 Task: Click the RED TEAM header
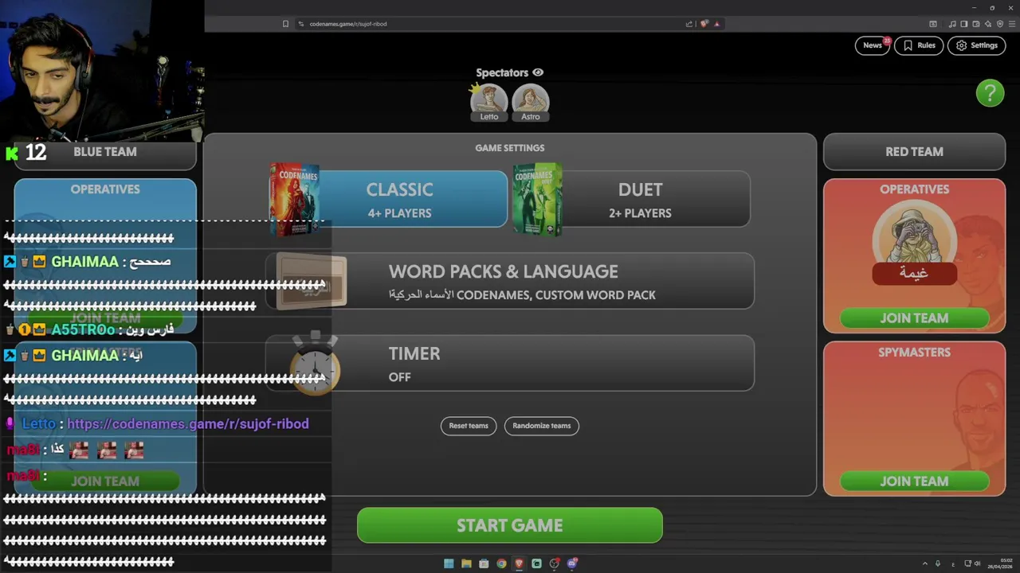pos(914,152)
